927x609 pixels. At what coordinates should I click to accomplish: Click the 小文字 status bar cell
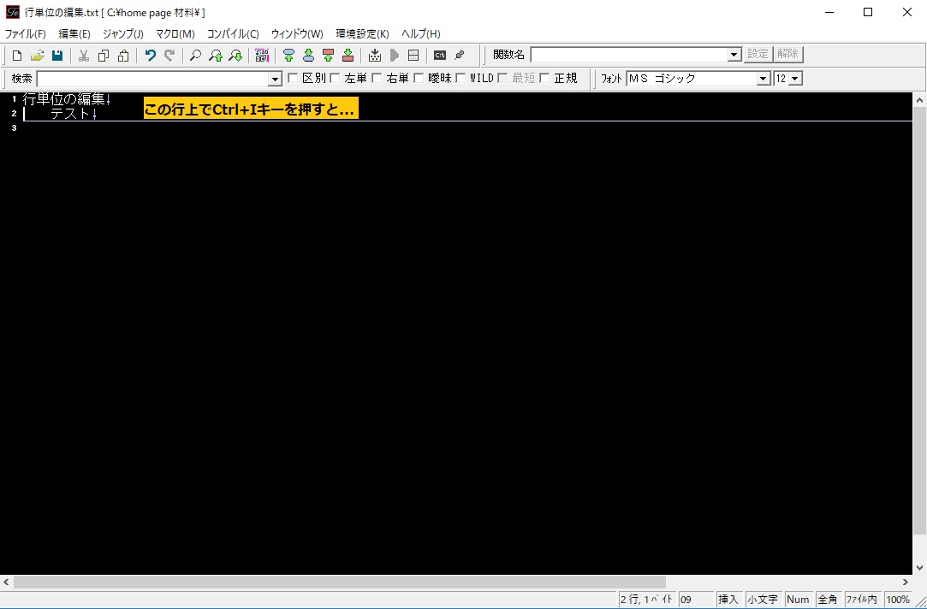point(763,600)
